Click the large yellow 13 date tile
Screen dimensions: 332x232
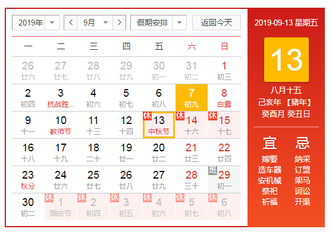click(x=286, y=59)
